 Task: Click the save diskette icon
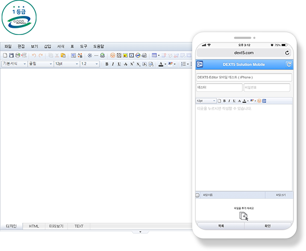click(x=11, y=55)
